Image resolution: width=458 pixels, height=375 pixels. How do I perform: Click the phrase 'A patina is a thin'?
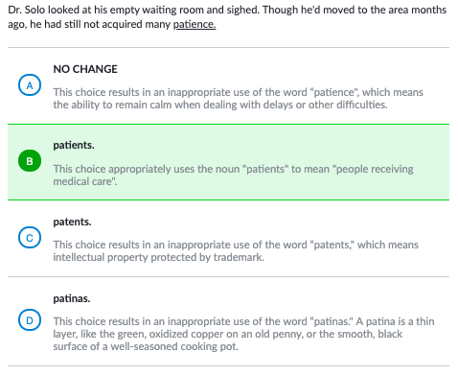click(395, 321)
